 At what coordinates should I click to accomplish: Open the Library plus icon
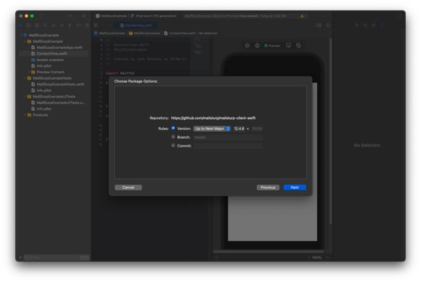tap(317, 16)
